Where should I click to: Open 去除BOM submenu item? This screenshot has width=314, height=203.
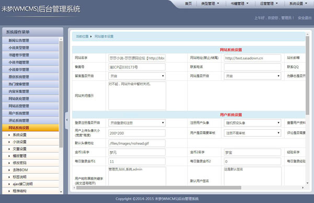(30, 170)
